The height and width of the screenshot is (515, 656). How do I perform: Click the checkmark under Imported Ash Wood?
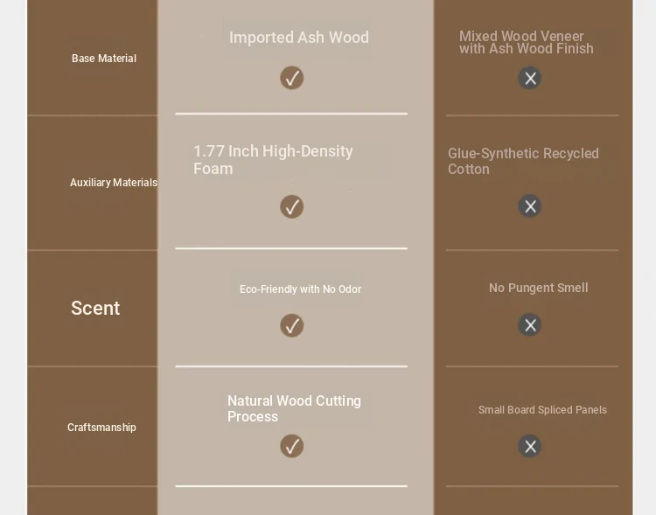tap(292, 79)
